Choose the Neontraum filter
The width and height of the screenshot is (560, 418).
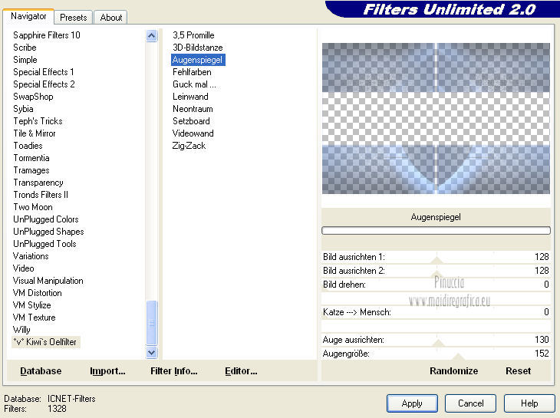tap(193, 109)
